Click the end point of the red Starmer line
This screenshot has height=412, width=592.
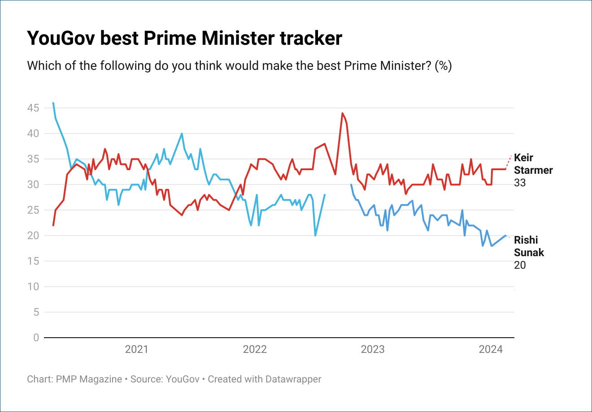pos(506,169)
